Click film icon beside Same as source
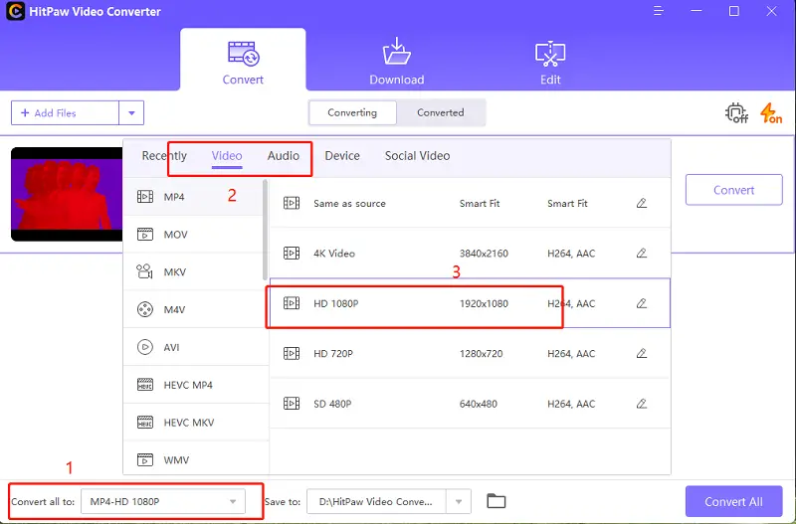Image resolution: width=796 pixels, height=524 pixels. (x=292, y=203)
